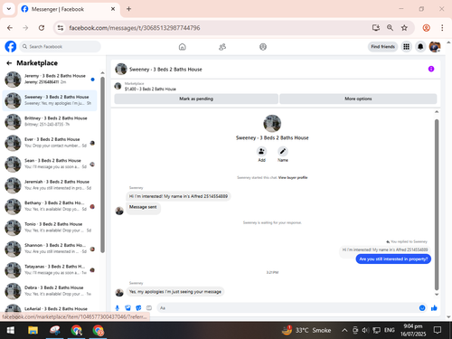Open the Chrome tab search dropdown
This screenshot has height=339, width=452.
[9, 9]
